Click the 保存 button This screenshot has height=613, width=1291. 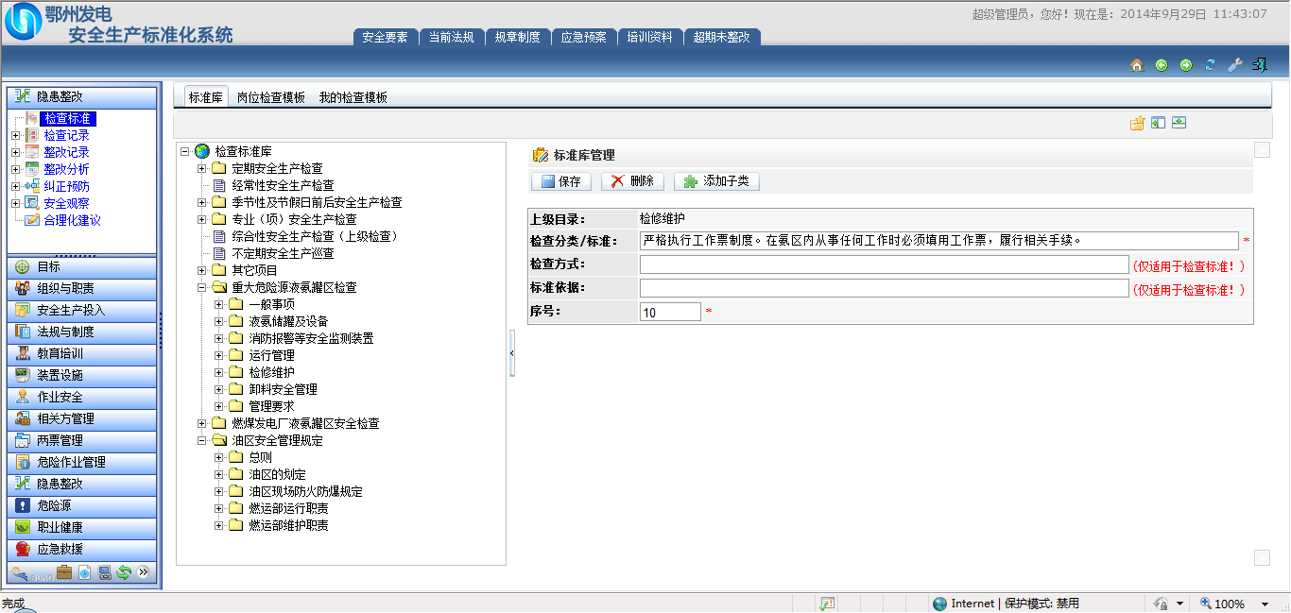(x=560, y=181)
